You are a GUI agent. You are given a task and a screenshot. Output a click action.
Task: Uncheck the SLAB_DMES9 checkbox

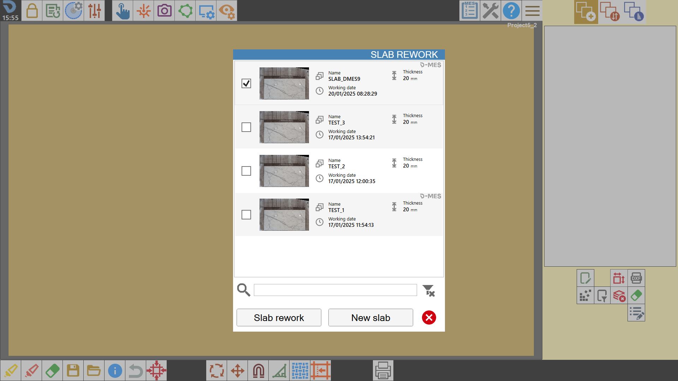(x=246, y=83)
